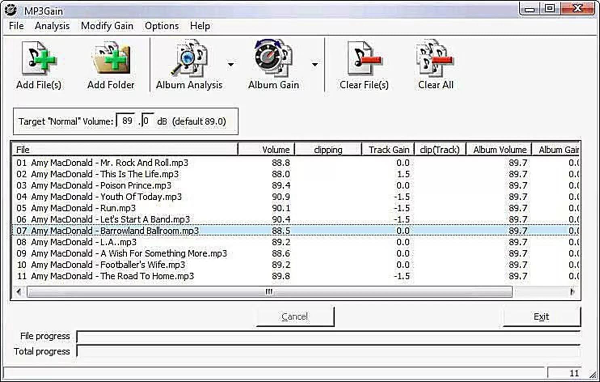Click volume value 89.8
600x382 pixels.
(281, 276)
